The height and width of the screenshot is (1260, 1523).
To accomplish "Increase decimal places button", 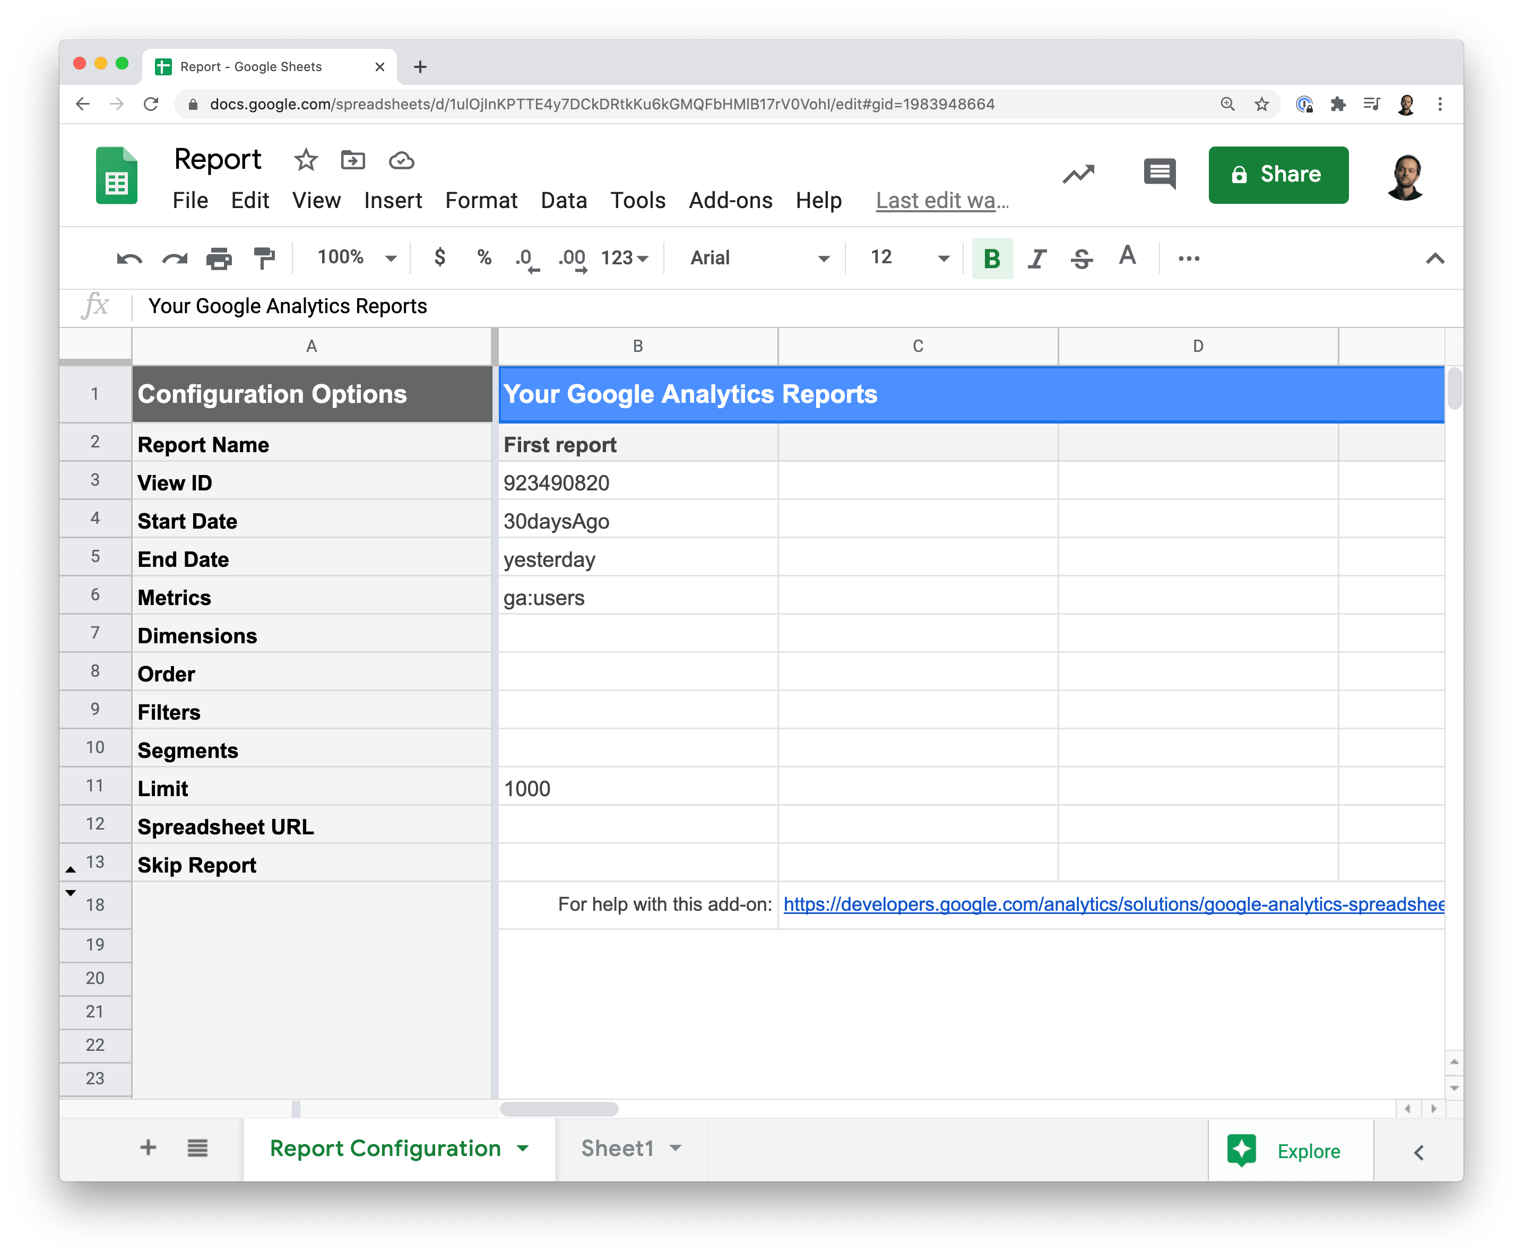I will click(x=572, y=259).
